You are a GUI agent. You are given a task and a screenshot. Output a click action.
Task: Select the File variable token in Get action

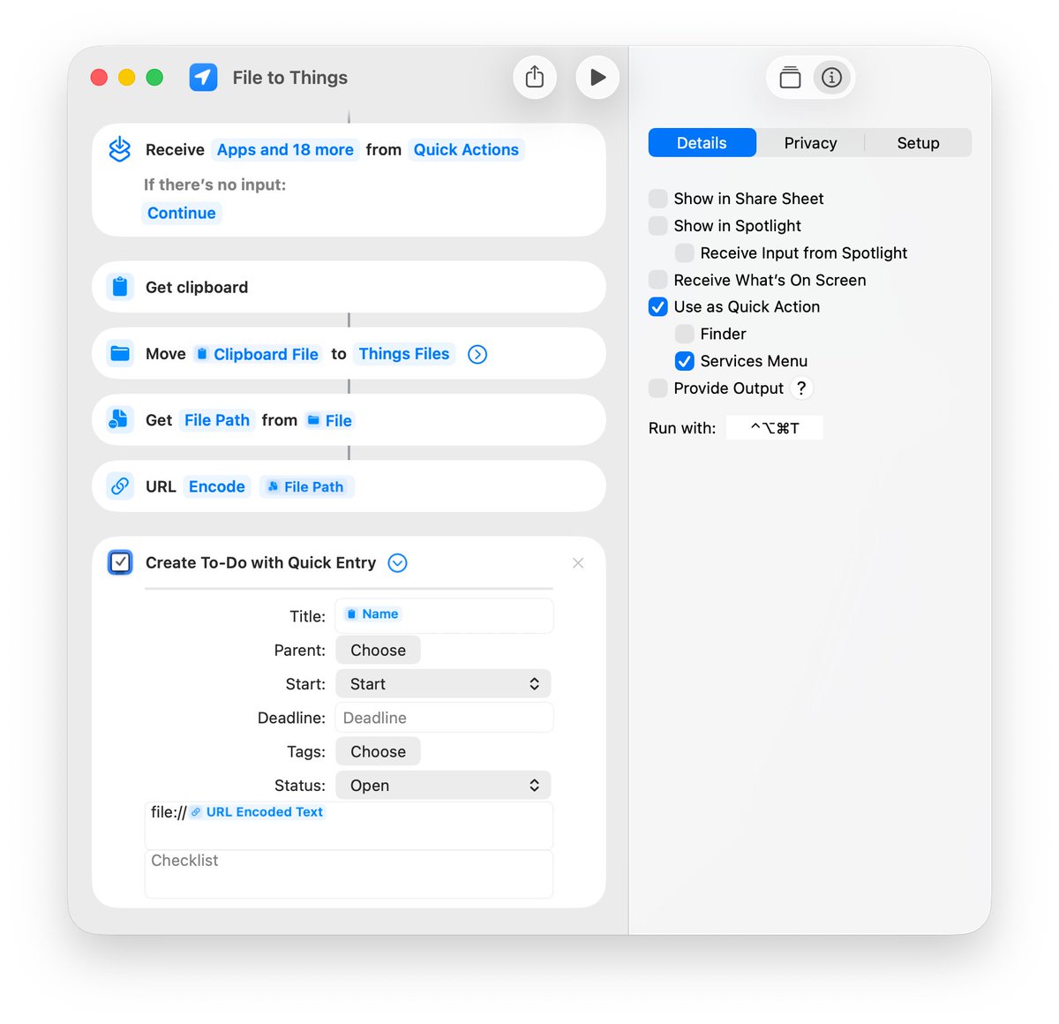click(329, 420)
